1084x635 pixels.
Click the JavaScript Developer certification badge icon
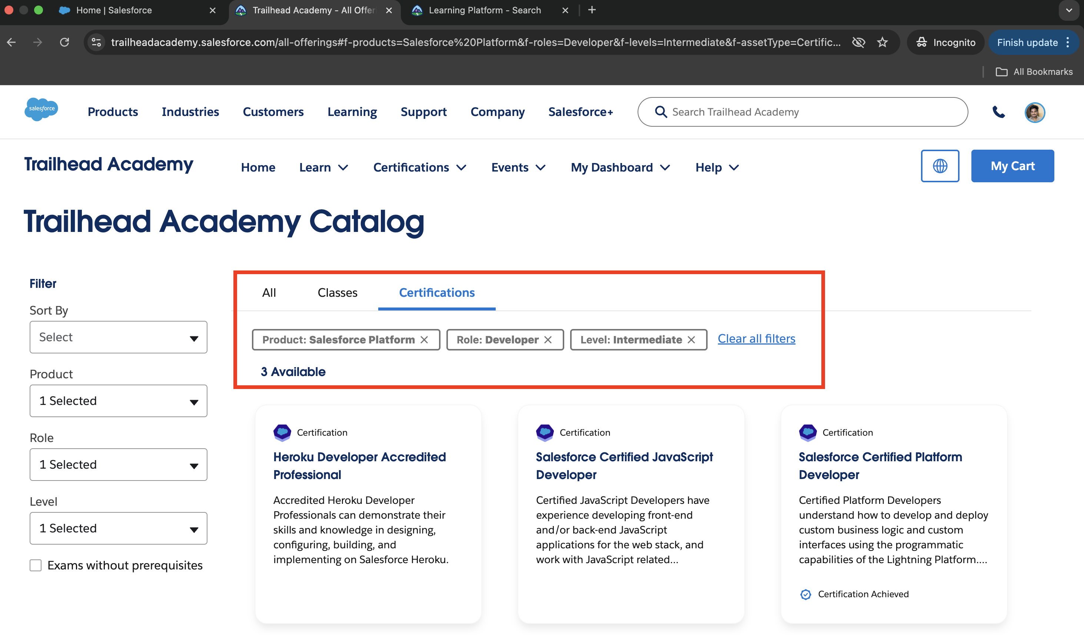(545, 432)
